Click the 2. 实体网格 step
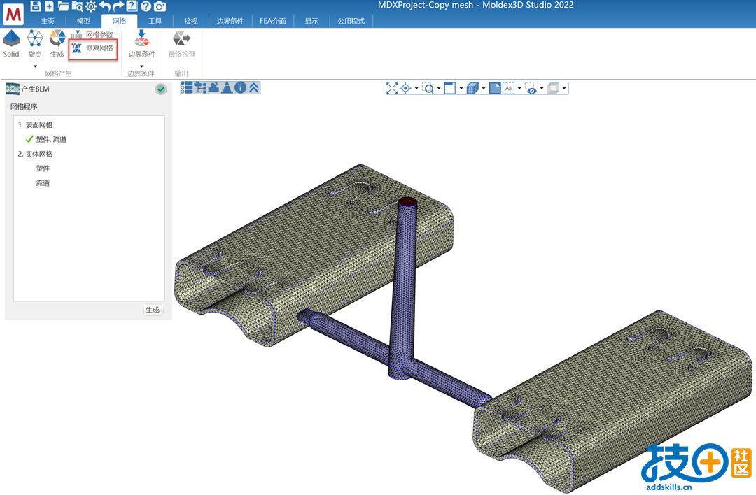Viewport: 756px width, 495px height. [x=35, y=154]
